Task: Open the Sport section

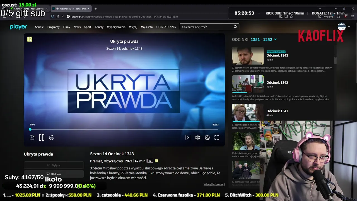Action: pos(88,27)
